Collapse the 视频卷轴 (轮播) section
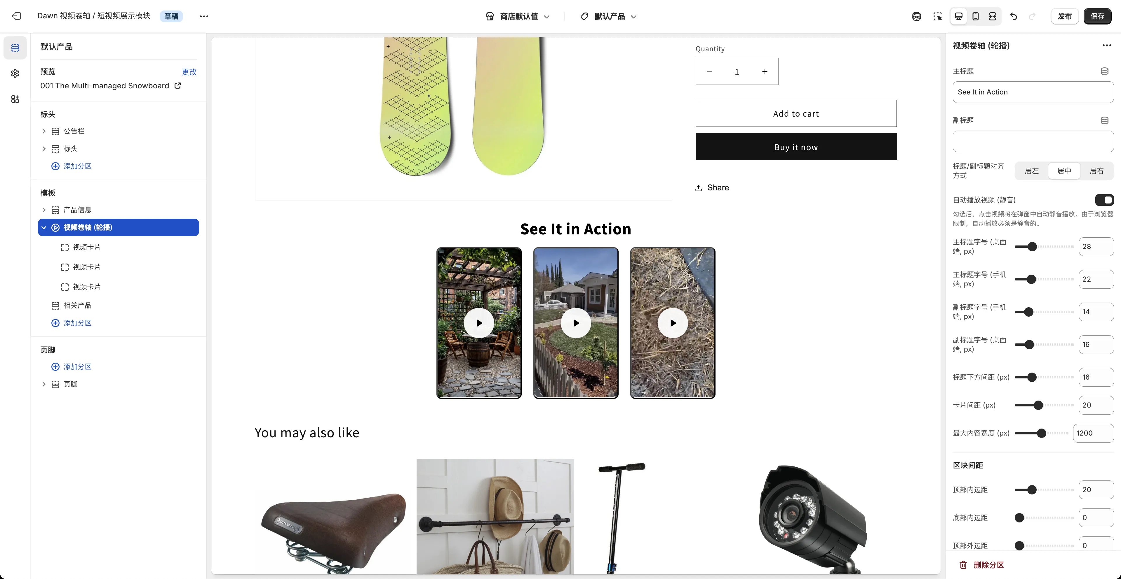 pos(44,227)
